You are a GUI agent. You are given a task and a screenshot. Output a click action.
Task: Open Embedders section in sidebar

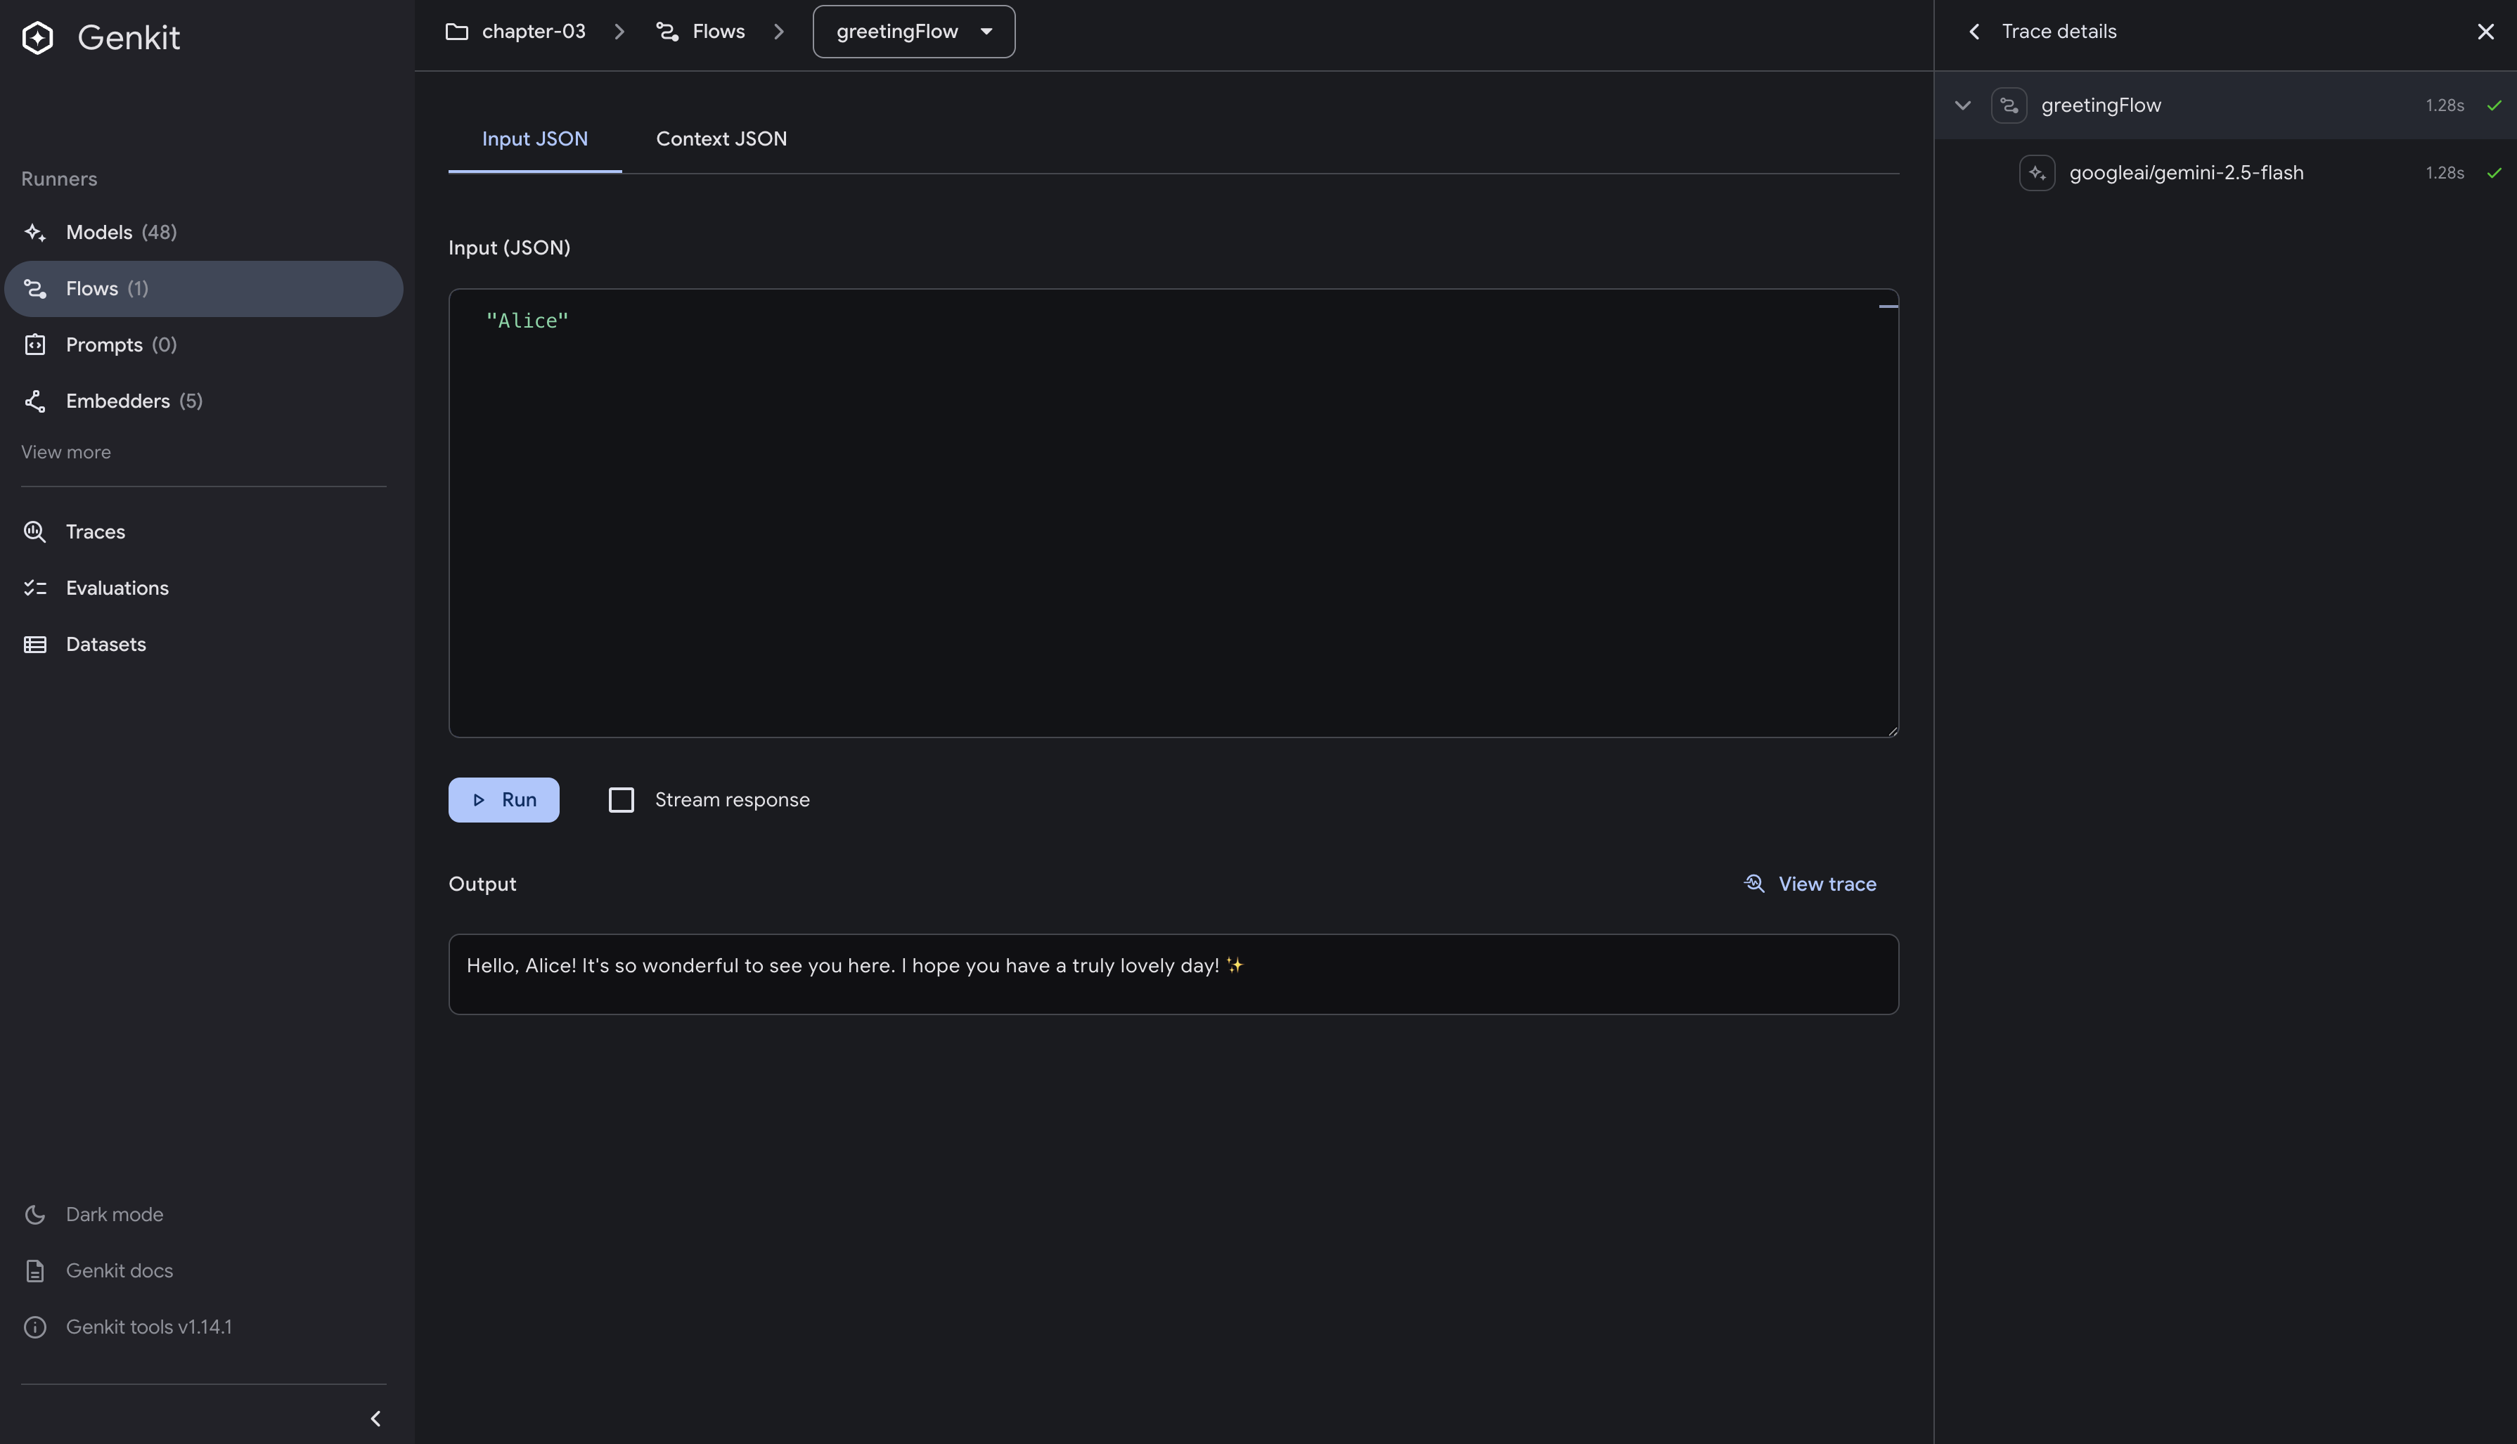point(203,401)
